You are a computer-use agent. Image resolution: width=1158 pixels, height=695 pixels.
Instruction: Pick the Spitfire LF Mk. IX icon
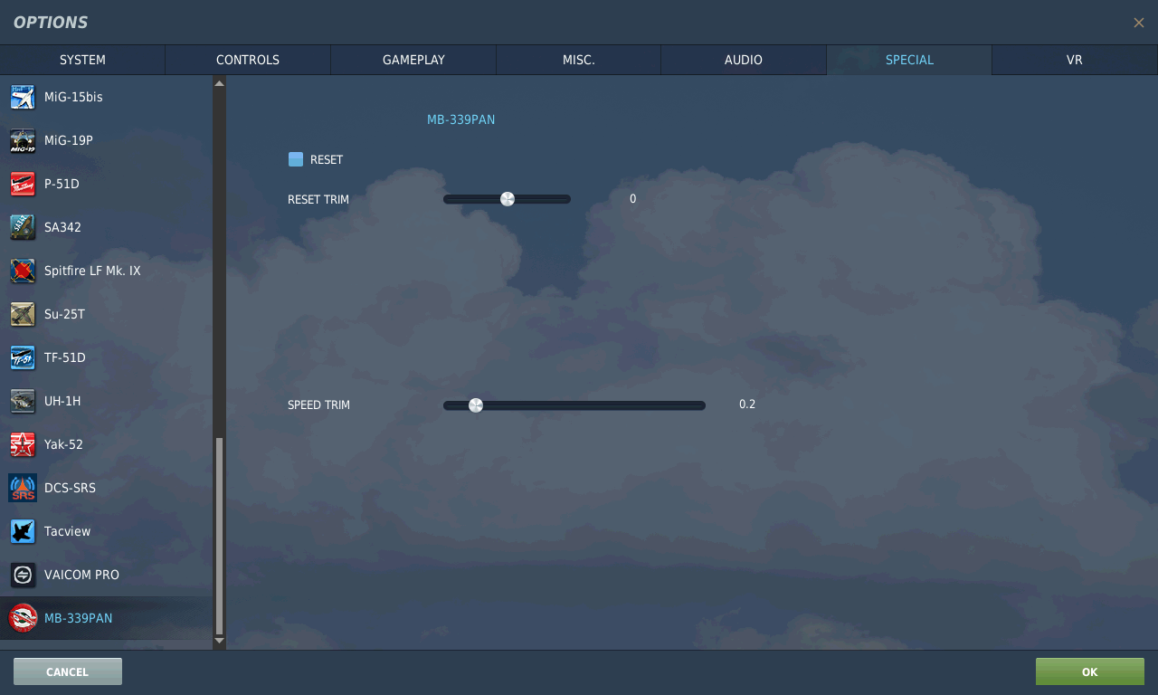tap(23, 271)
